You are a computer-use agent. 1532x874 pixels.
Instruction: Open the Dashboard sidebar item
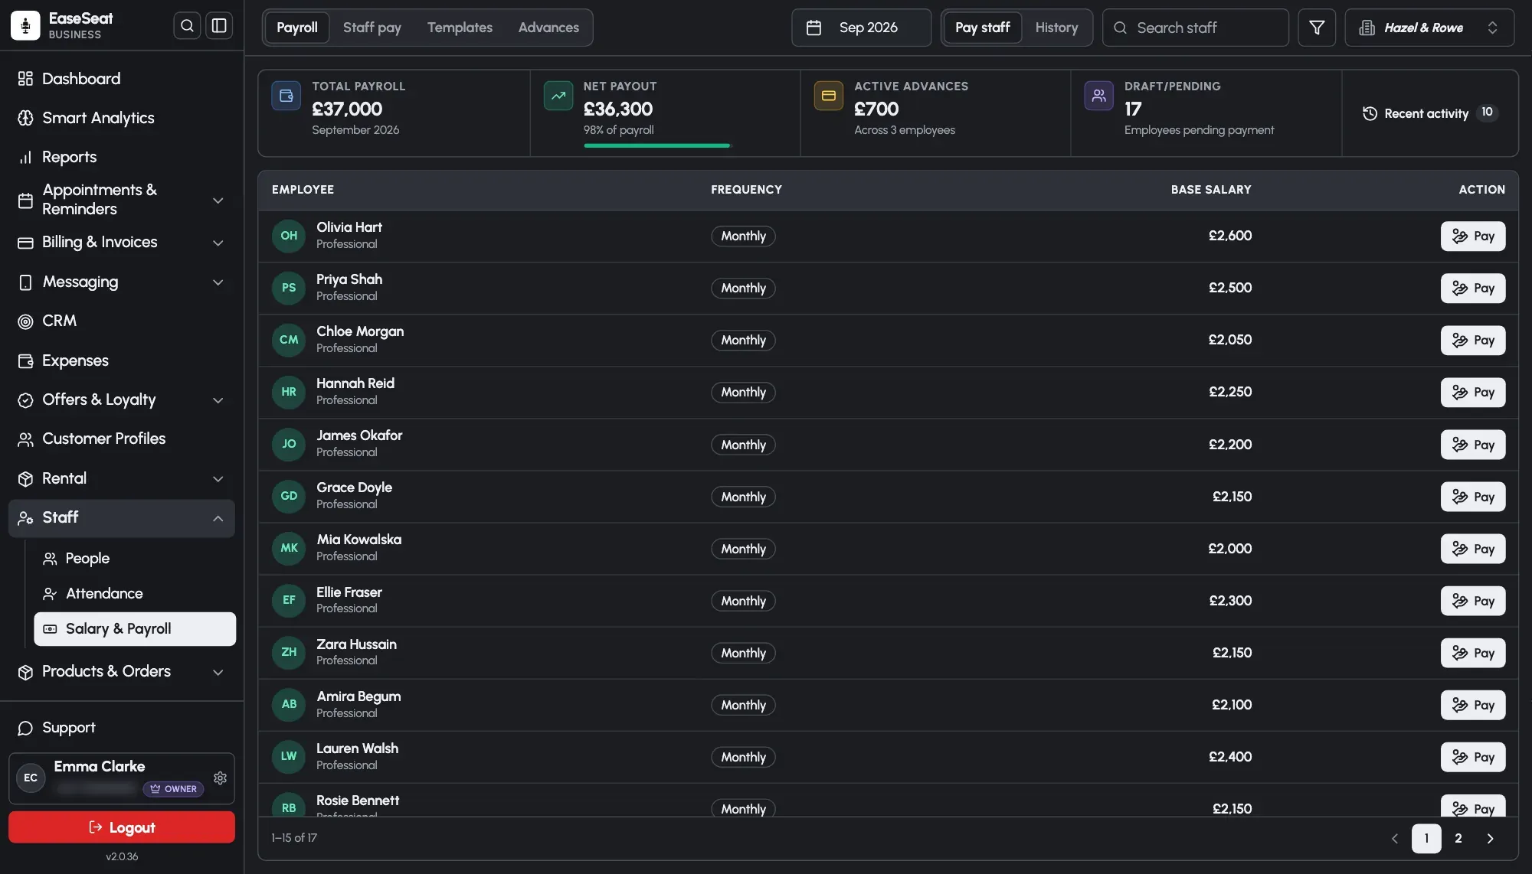tap(122, 79)
